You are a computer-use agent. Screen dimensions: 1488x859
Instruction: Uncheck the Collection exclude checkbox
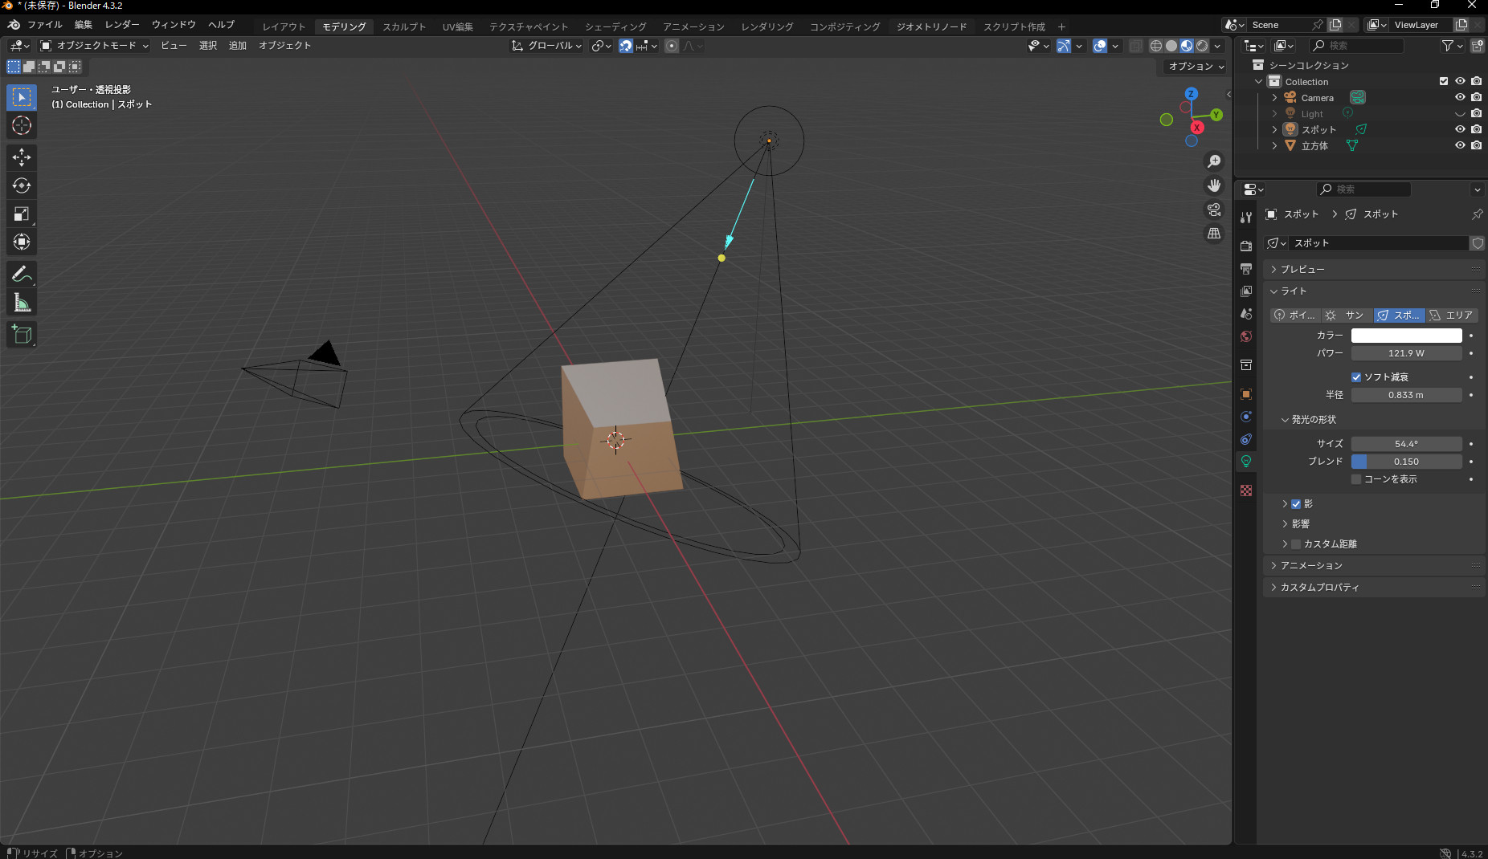(x=1444, y=81)
